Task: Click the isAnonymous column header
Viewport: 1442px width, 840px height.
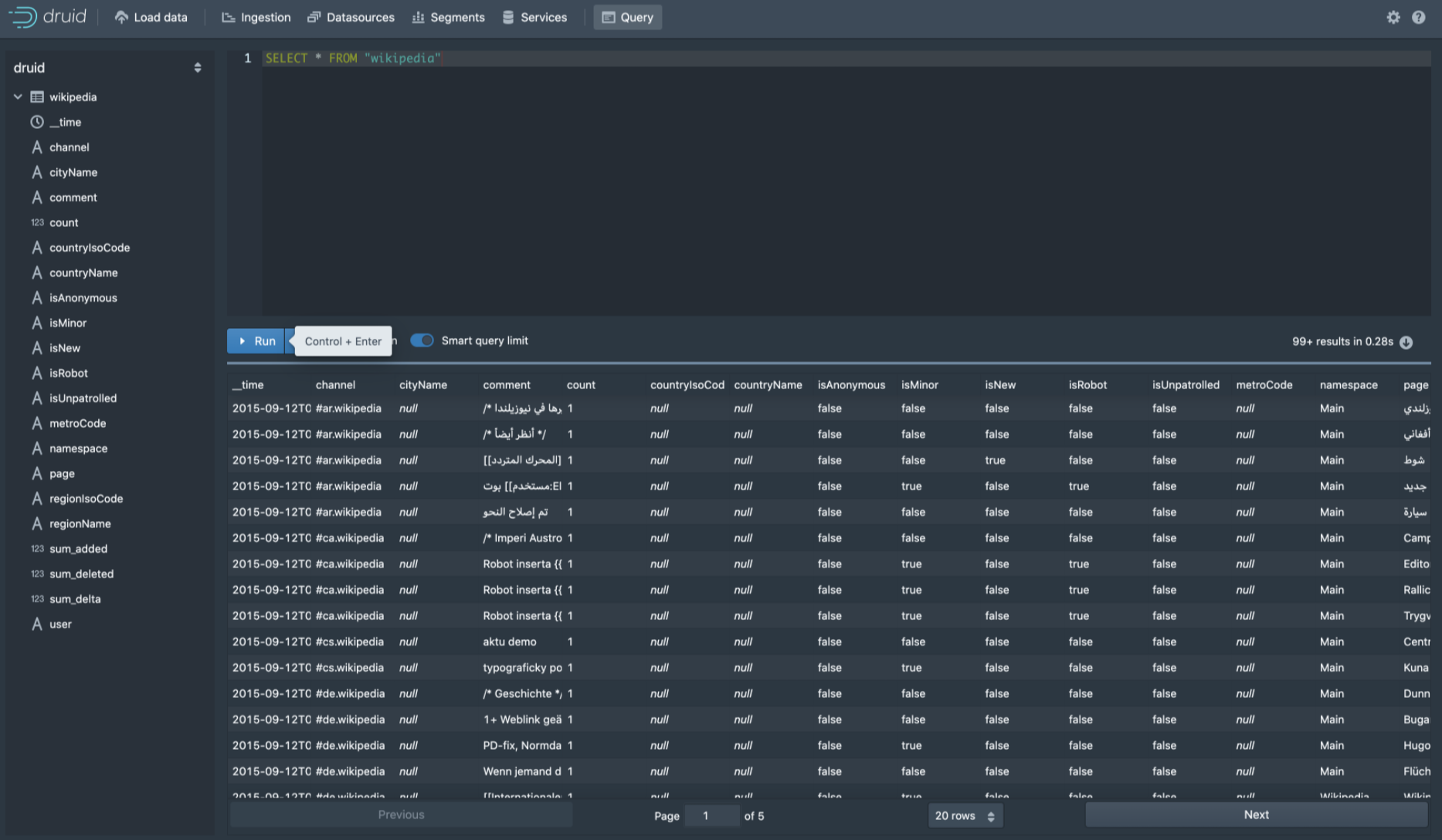Action: coord(856,384)
